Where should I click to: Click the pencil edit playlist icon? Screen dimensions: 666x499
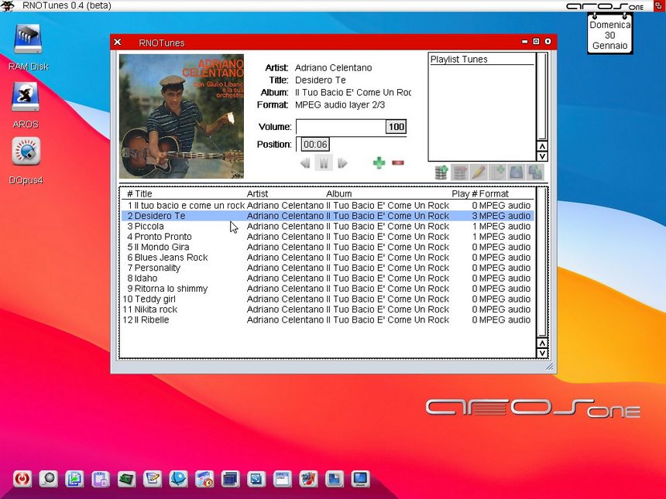[x=479, y=173]
